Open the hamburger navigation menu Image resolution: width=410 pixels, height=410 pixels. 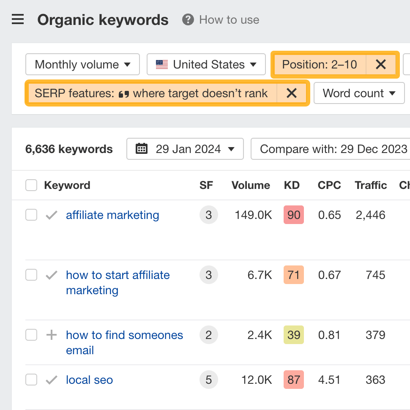coord(17,19)
